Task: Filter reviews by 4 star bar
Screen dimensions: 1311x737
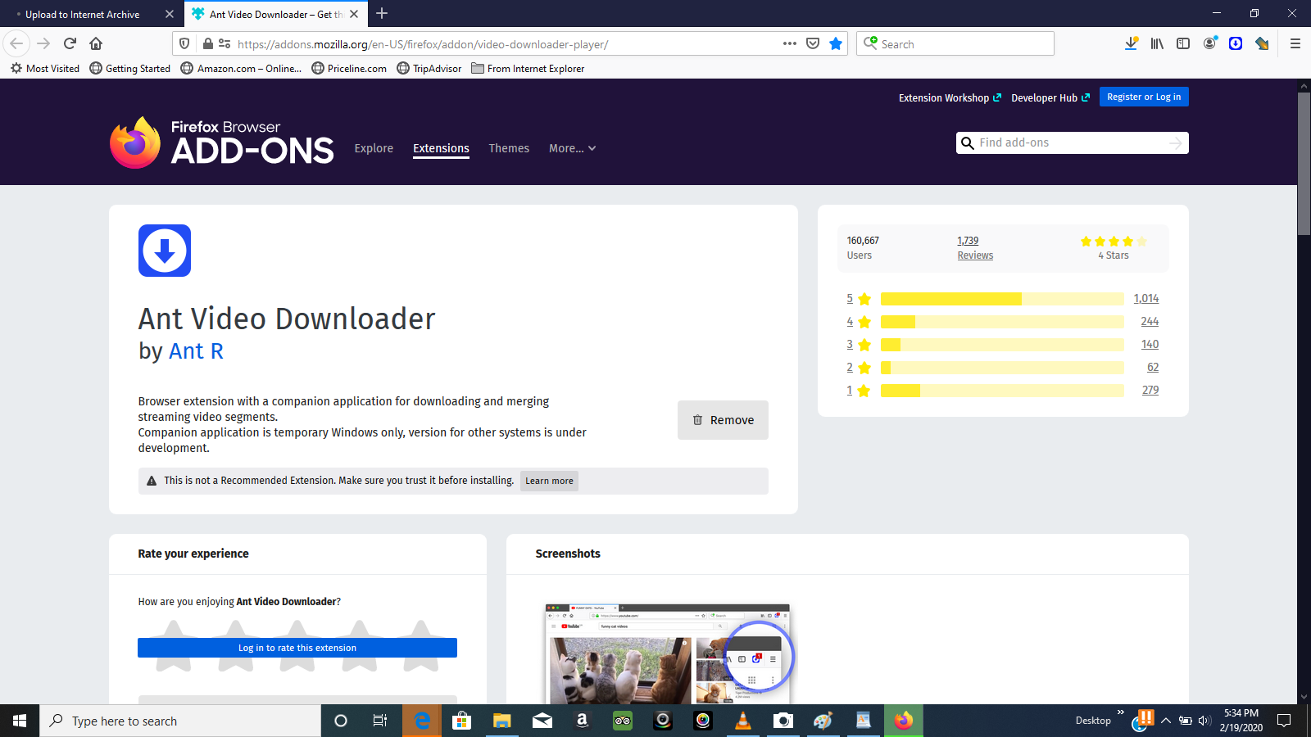Action: click(x=1002, y=322)
